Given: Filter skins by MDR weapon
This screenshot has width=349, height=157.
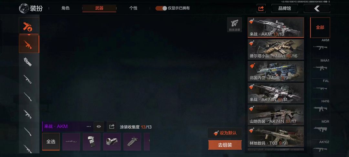Looking at the screenshot, I should click(320, 127).
